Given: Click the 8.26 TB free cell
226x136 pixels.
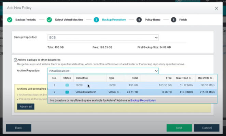Looking at the screenshot, I should [x=167, y=92].
